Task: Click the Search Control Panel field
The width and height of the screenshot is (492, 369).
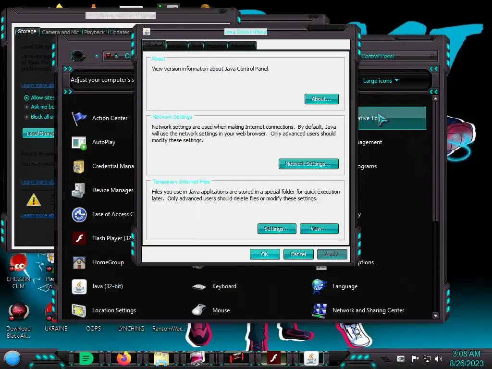Action: coord(397,56)
